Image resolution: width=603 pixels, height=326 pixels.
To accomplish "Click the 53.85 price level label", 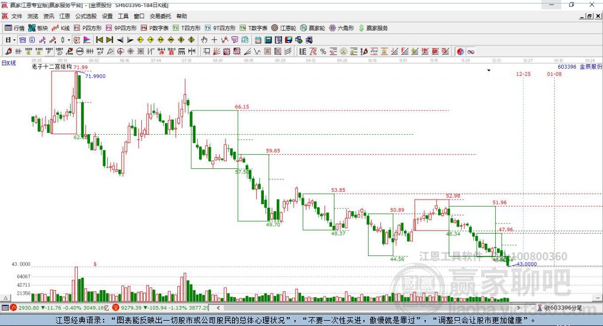I will click(338, 190).
